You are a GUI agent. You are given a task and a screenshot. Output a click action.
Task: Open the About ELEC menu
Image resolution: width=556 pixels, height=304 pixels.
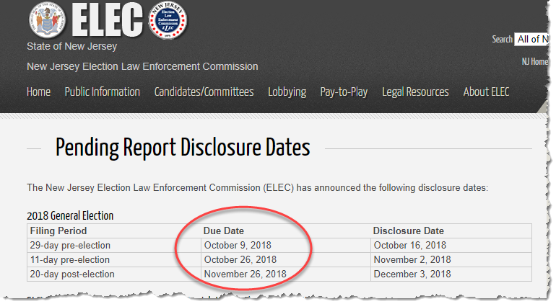coord(486,92)
